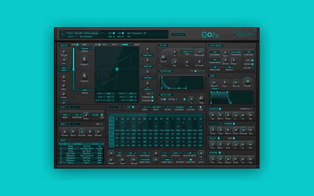Click the Phaser Pitch knob
Image resolution: width=314 pixels, height=196 pixels.
click(212, 129)
